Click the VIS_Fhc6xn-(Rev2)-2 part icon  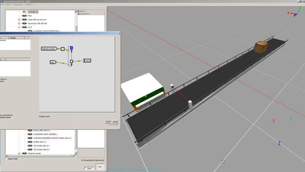[x=30, y=150]
